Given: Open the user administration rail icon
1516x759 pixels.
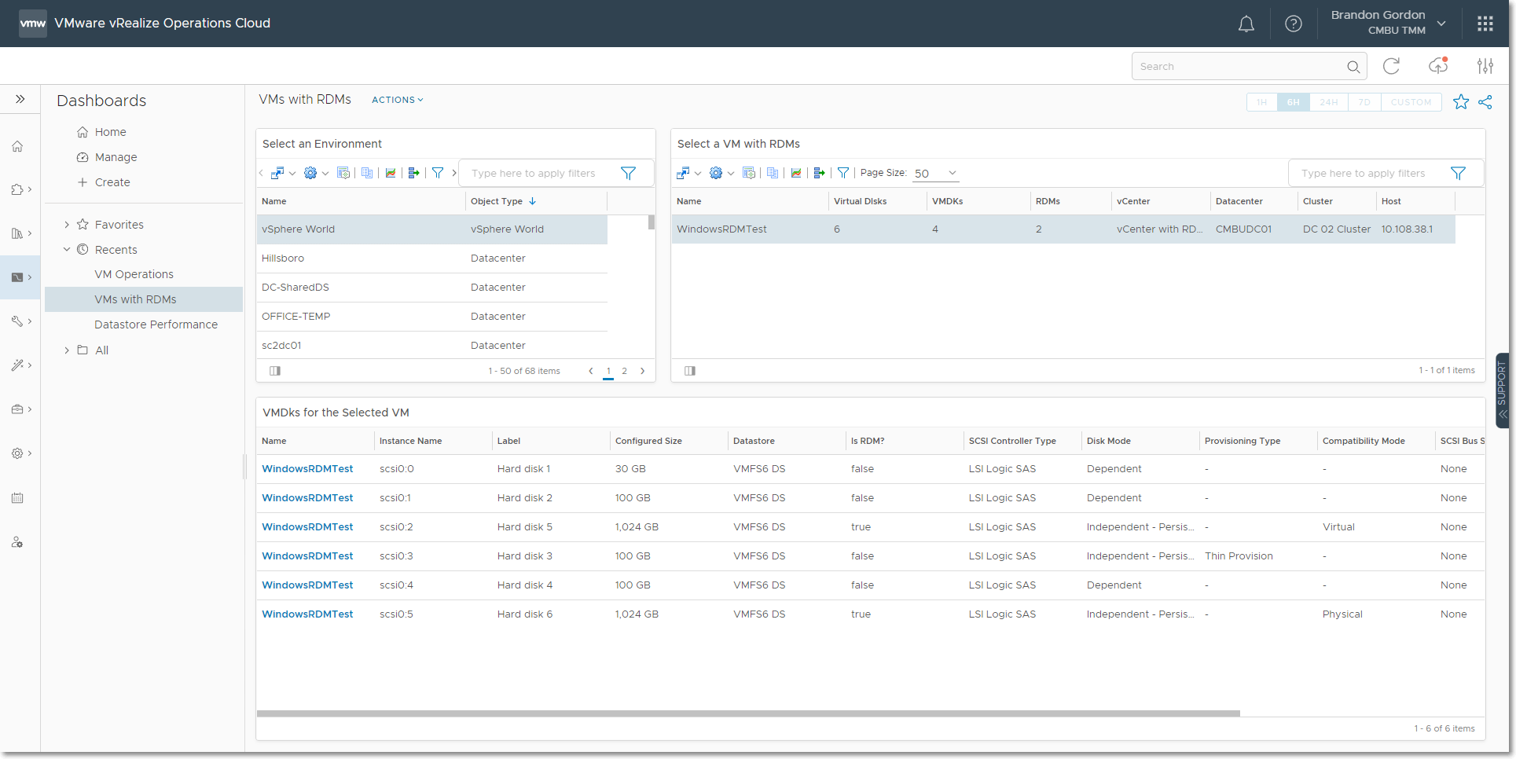Looking at the screenshot, I should tap(17, 542).
